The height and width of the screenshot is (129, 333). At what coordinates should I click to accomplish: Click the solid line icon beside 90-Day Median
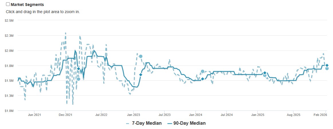pos(169,123)
